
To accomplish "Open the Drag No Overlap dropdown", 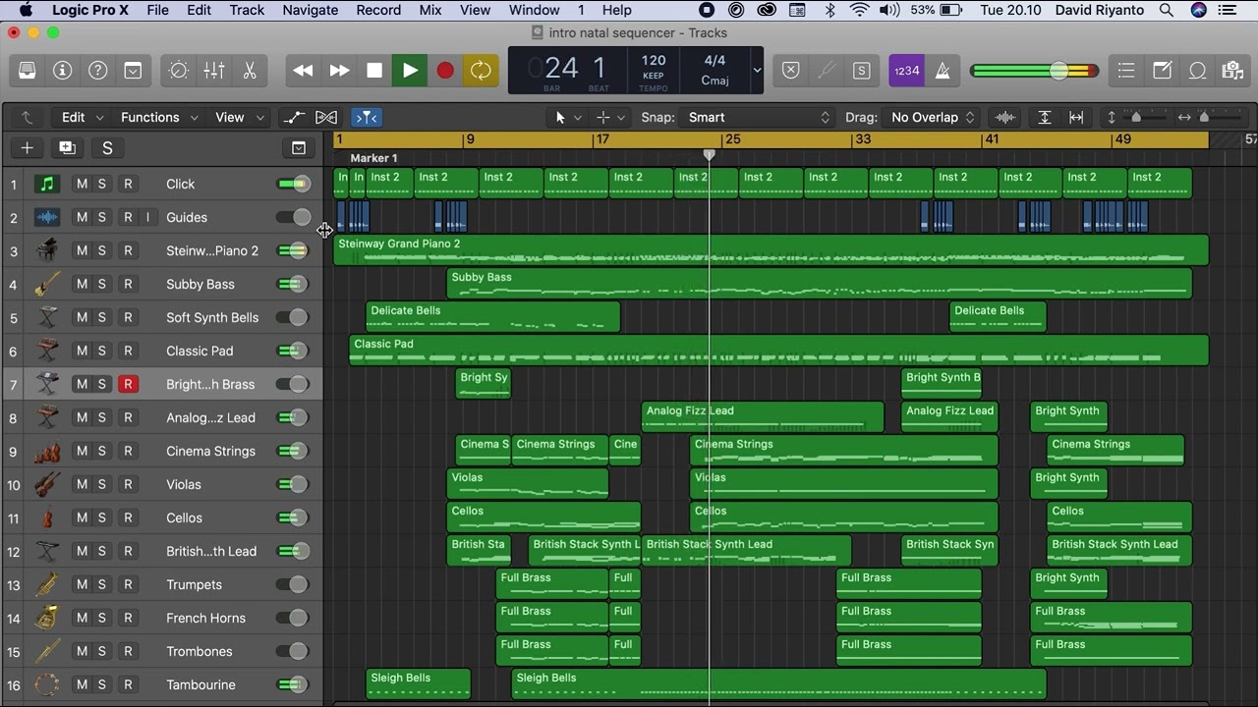I will tap(931, 117).
